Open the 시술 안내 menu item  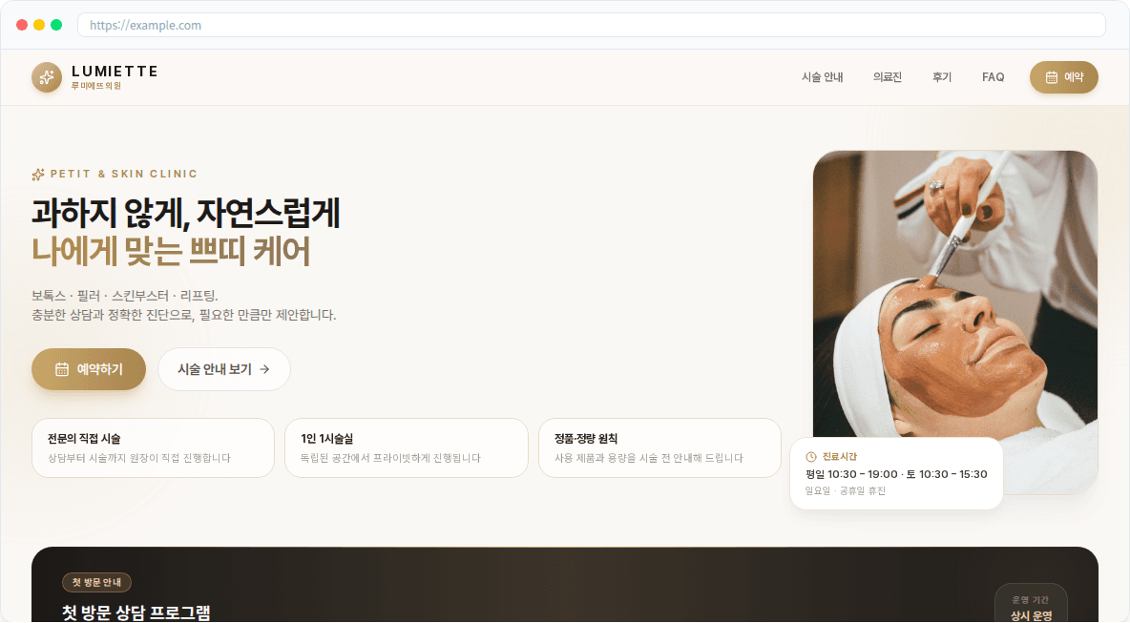point(823,77)
